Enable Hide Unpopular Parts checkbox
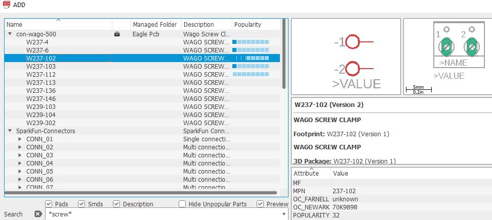Viewport: 492px width, 220px height. (x=182, y=204)
